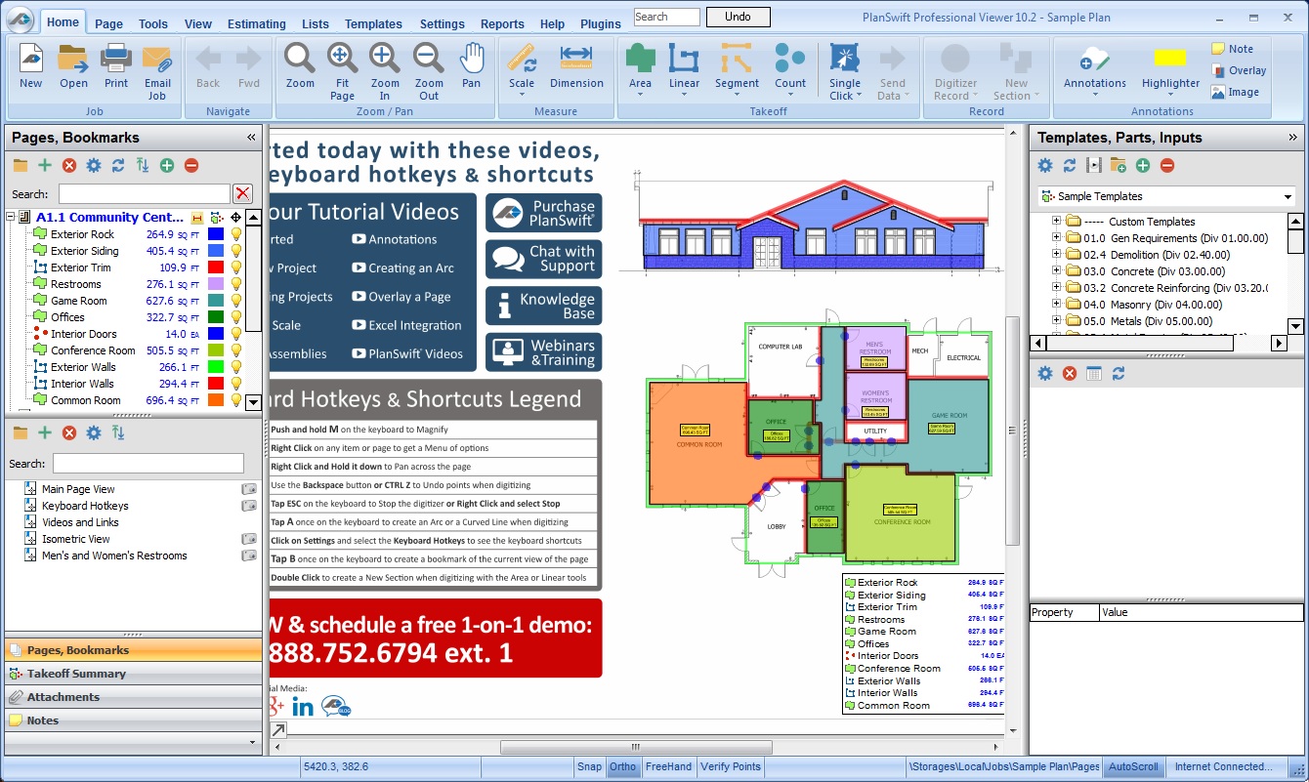Toggle visibility bulb for Exterior Rock

coord(235,234)
